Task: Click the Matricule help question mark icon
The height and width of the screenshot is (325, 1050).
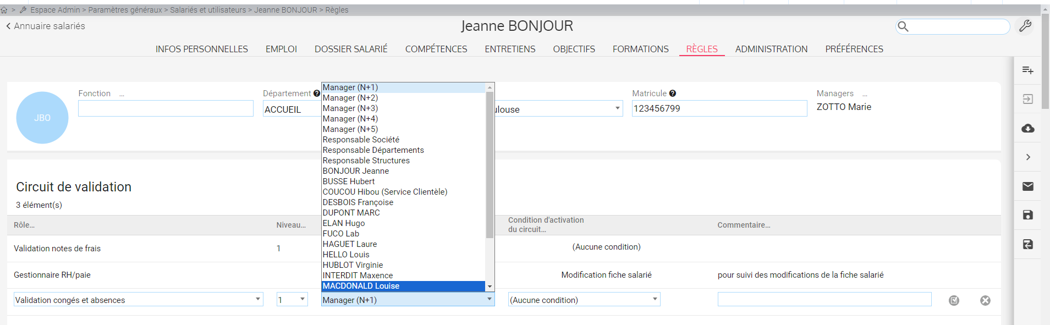Action: [672, 93]
